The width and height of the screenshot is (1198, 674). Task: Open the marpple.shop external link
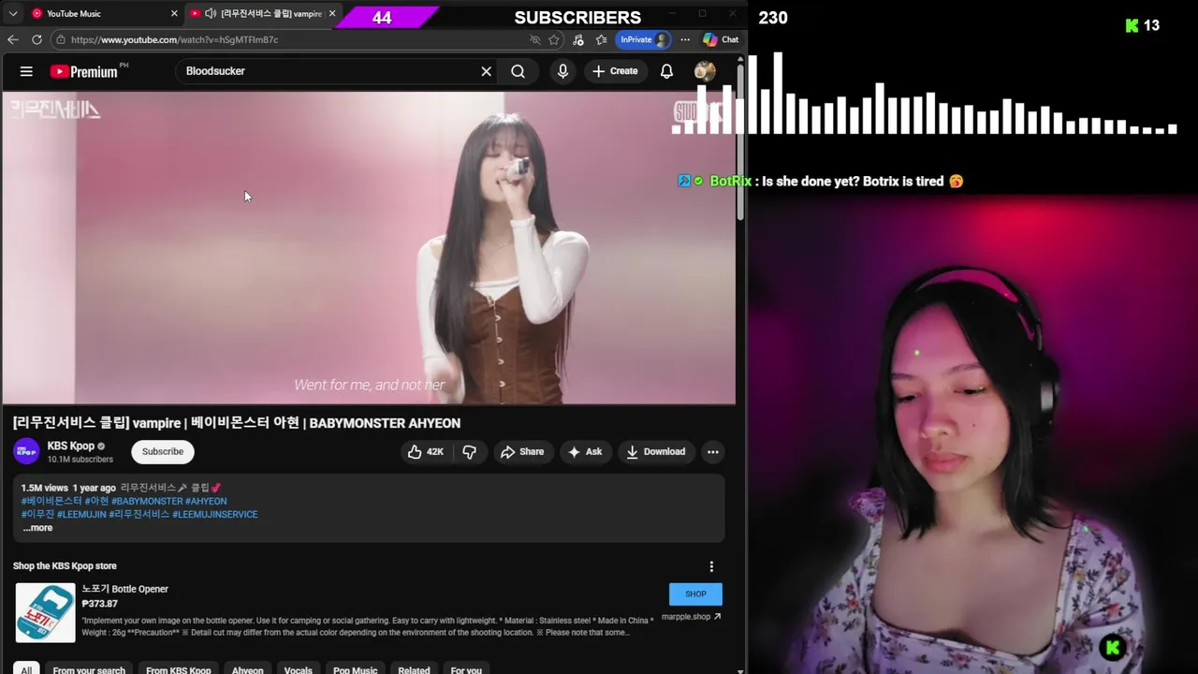click(x=692, y=617)
